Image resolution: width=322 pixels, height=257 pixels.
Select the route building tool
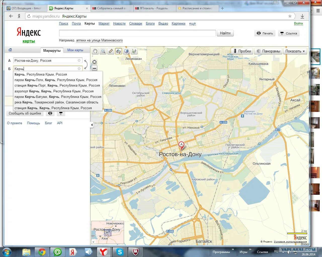pyautogui.click(x=118, y=51)
